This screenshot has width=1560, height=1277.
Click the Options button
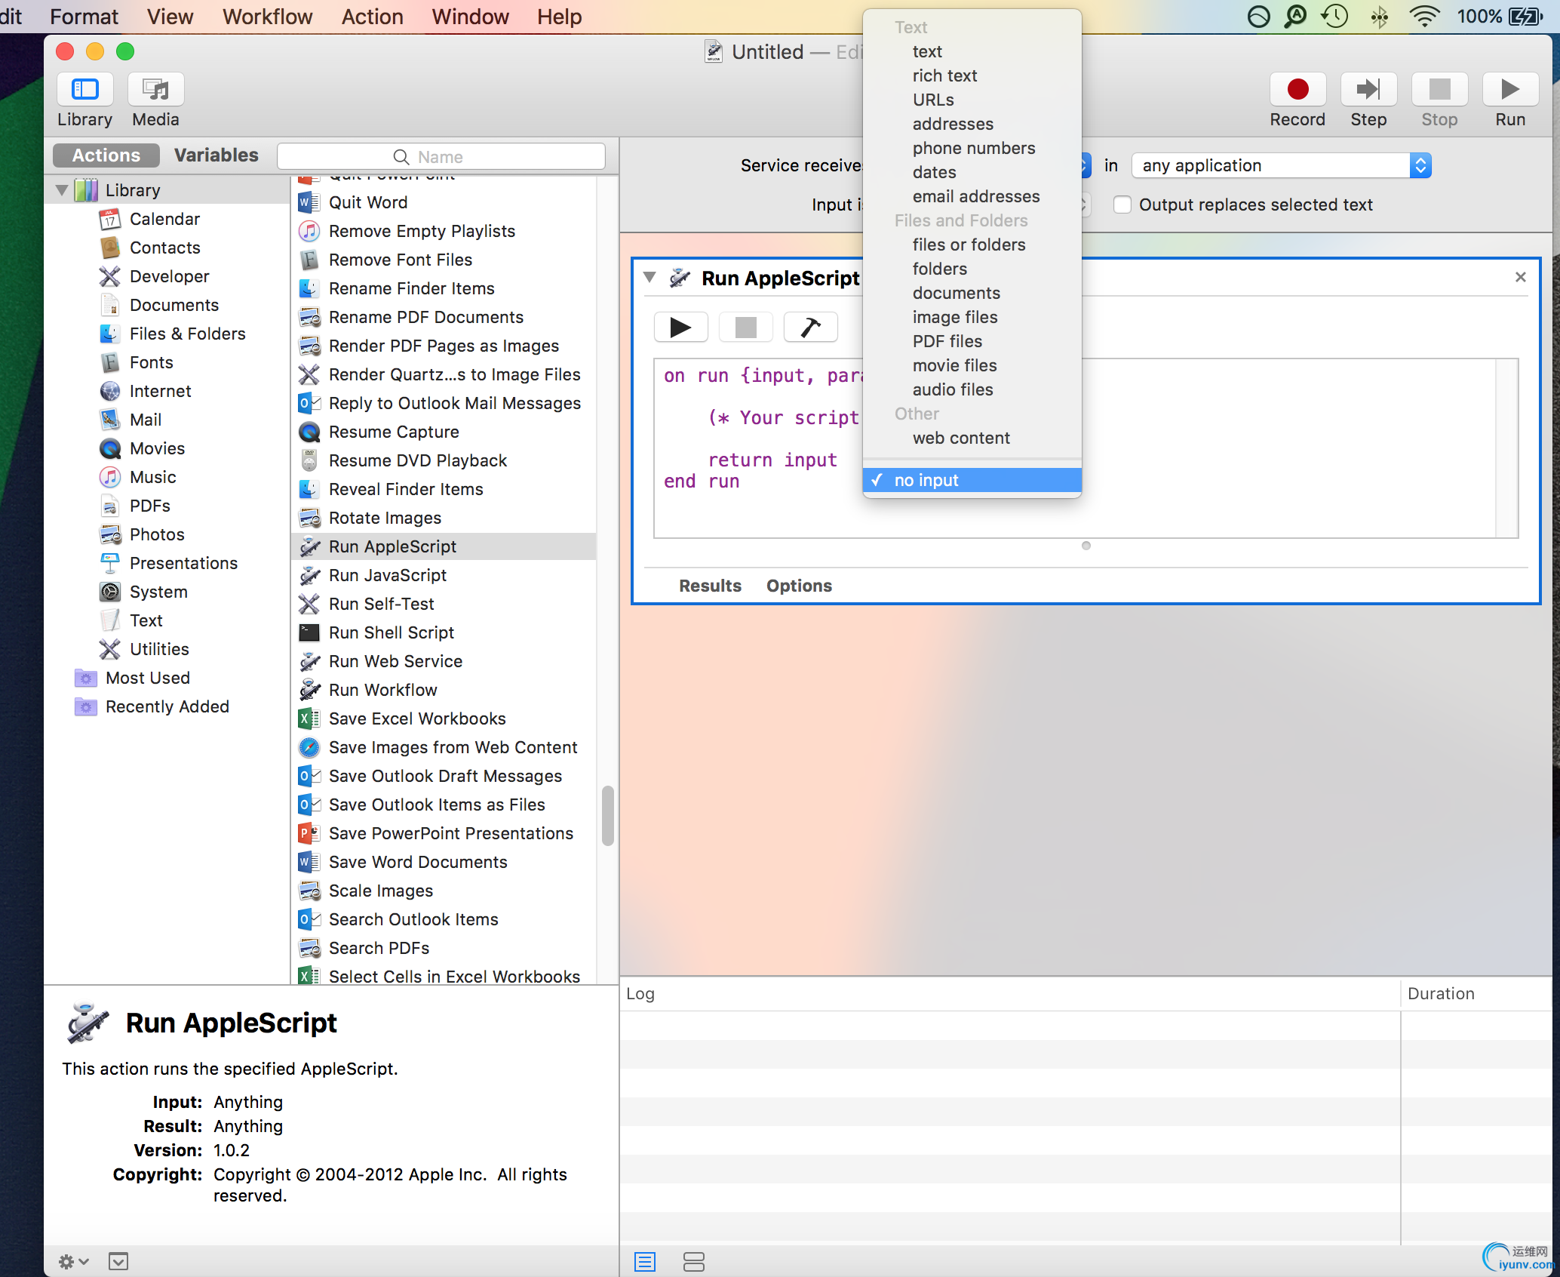pos(799,586)
